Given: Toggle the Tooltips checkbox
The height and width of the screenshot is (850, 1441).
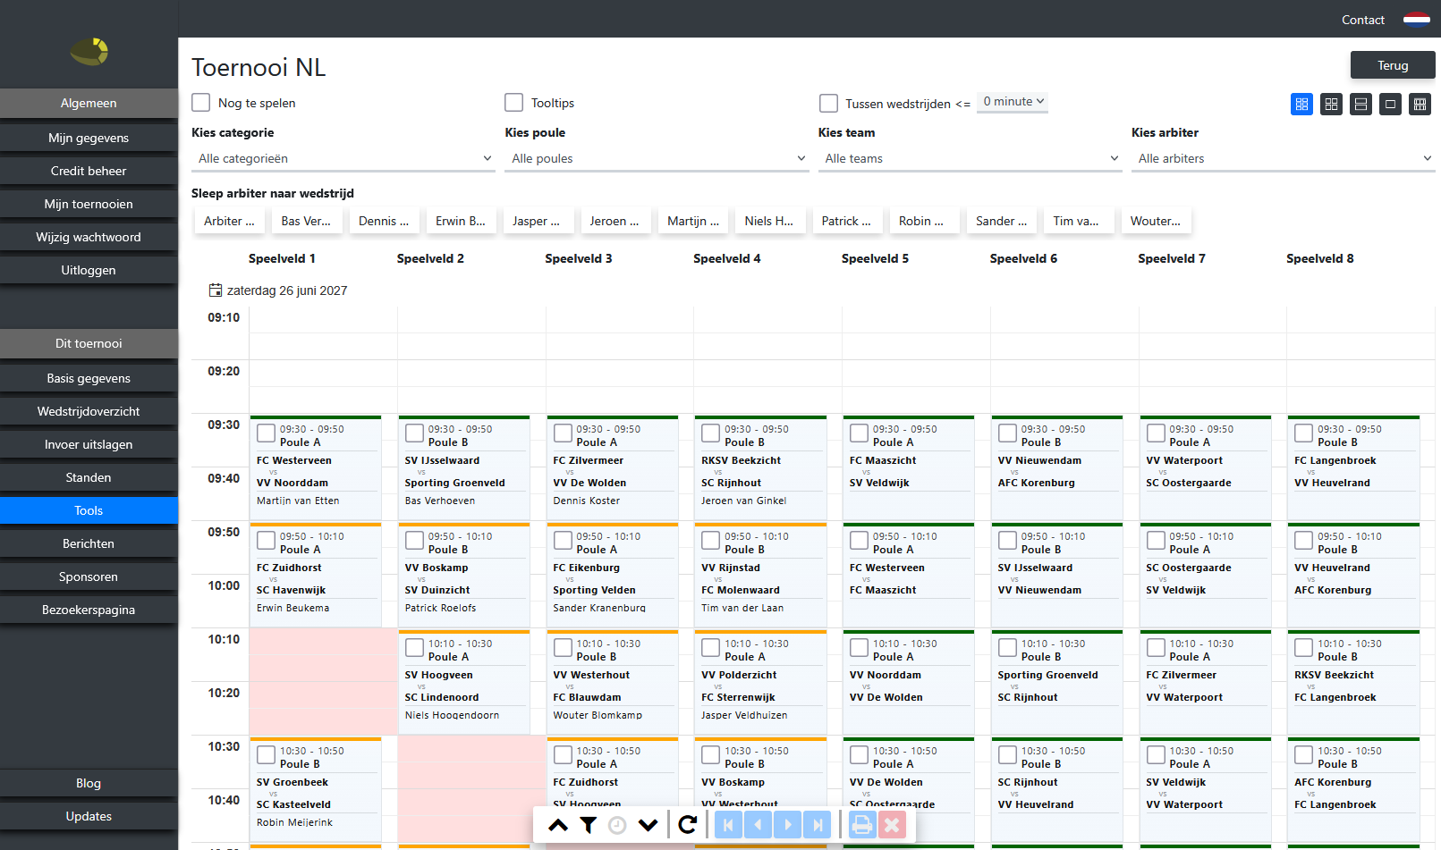Looking at the screenshot, I should pos(514,103).
